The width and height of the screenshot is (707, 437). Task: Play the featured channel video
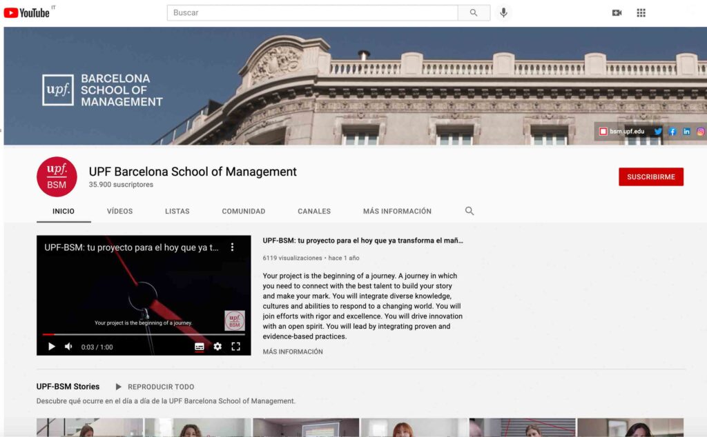click(51, 347)
